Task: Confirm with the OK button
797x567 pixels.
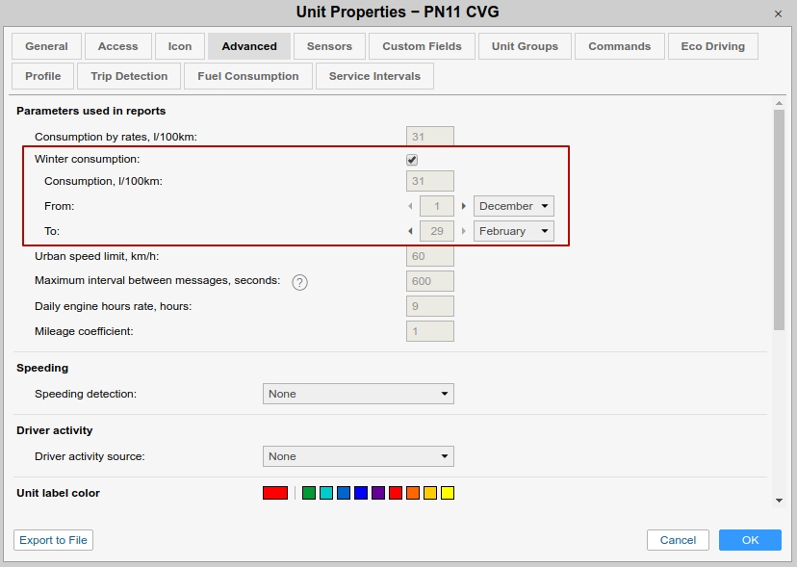Action: coord(750,540)
